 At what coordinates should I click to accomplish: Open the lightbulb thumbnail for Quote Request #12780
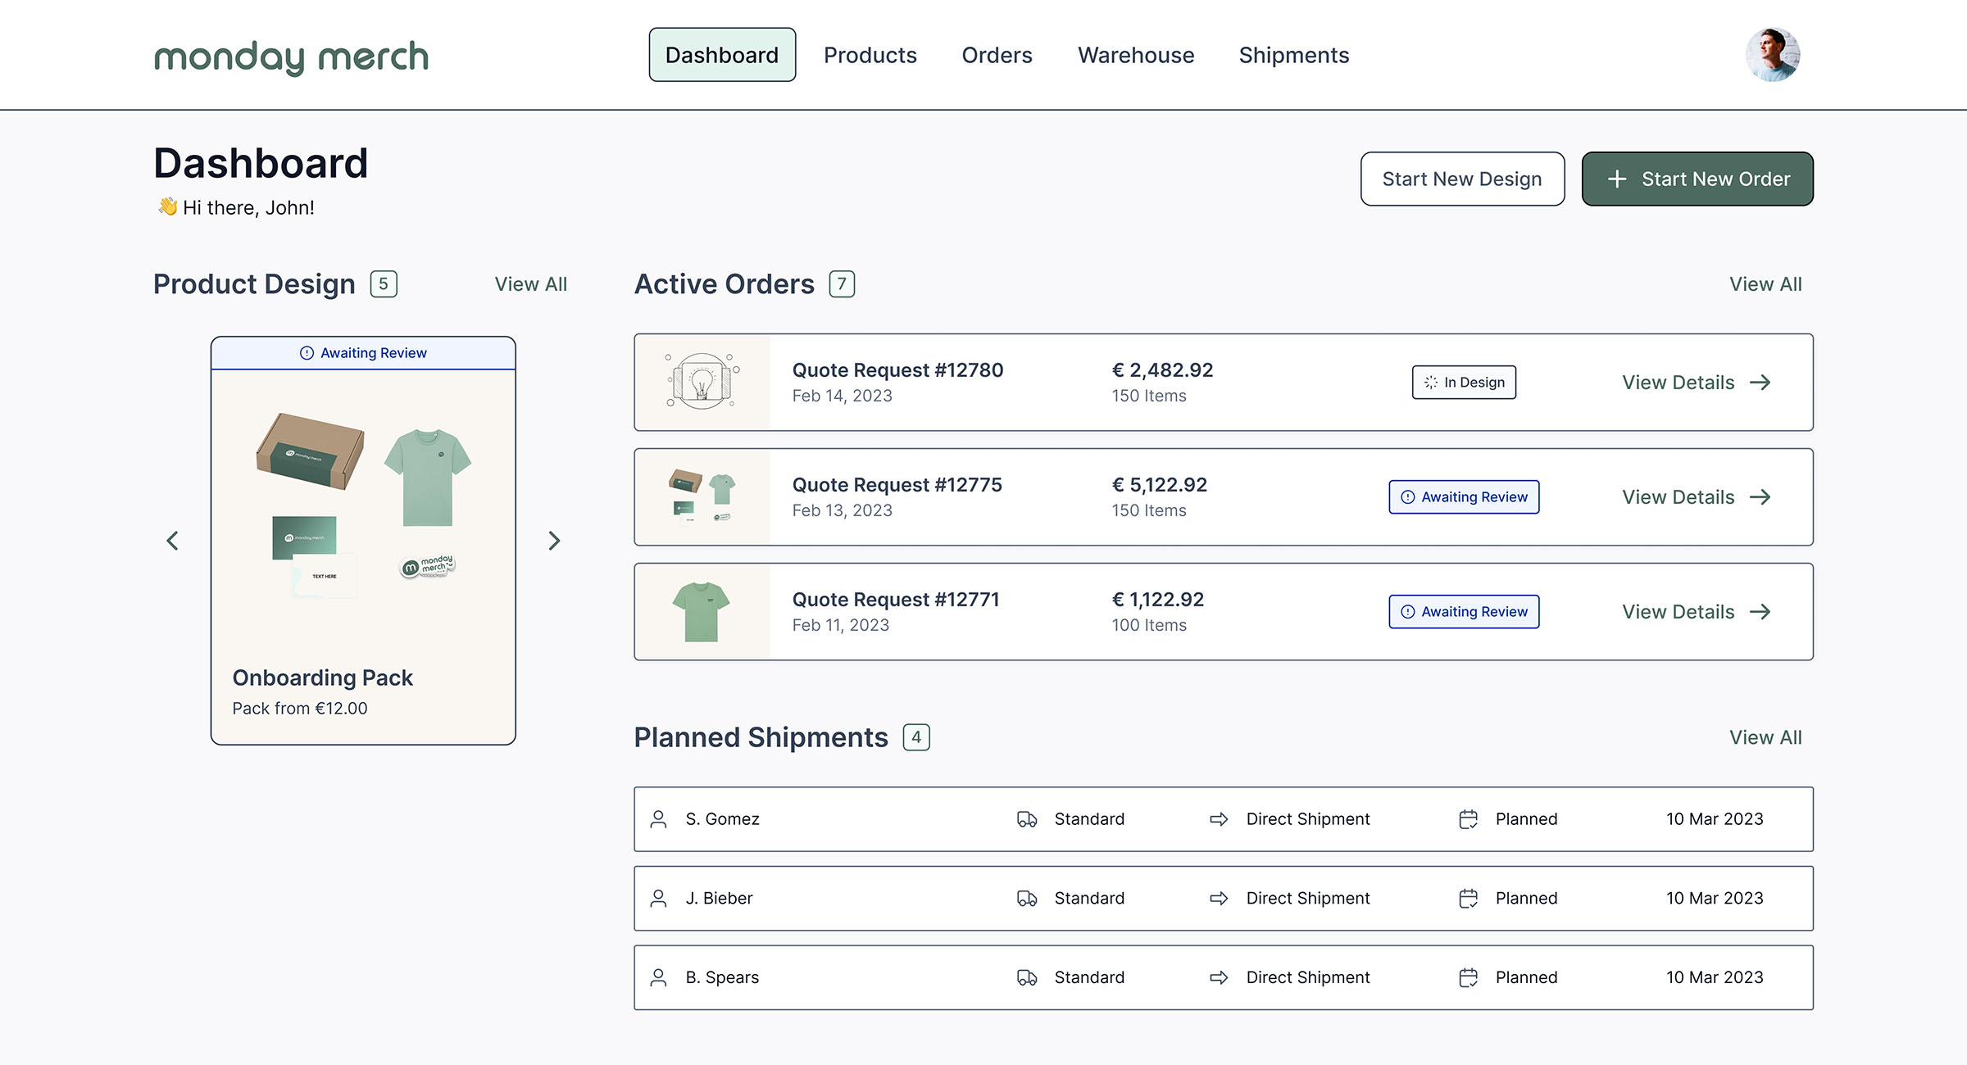tap(703, 382)
